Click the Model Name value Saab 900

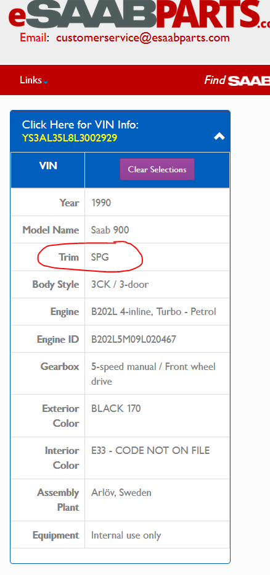[110, 230]
